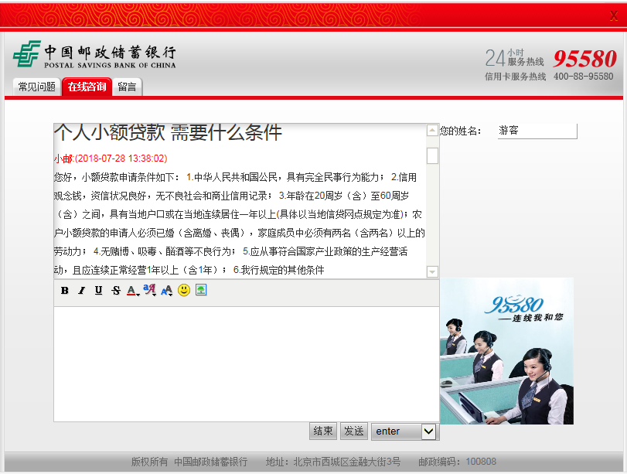Image resolution: width=627 pixels, height=474 pixels.
Task: Click the 您的姓名 input field
Action: 537,131
